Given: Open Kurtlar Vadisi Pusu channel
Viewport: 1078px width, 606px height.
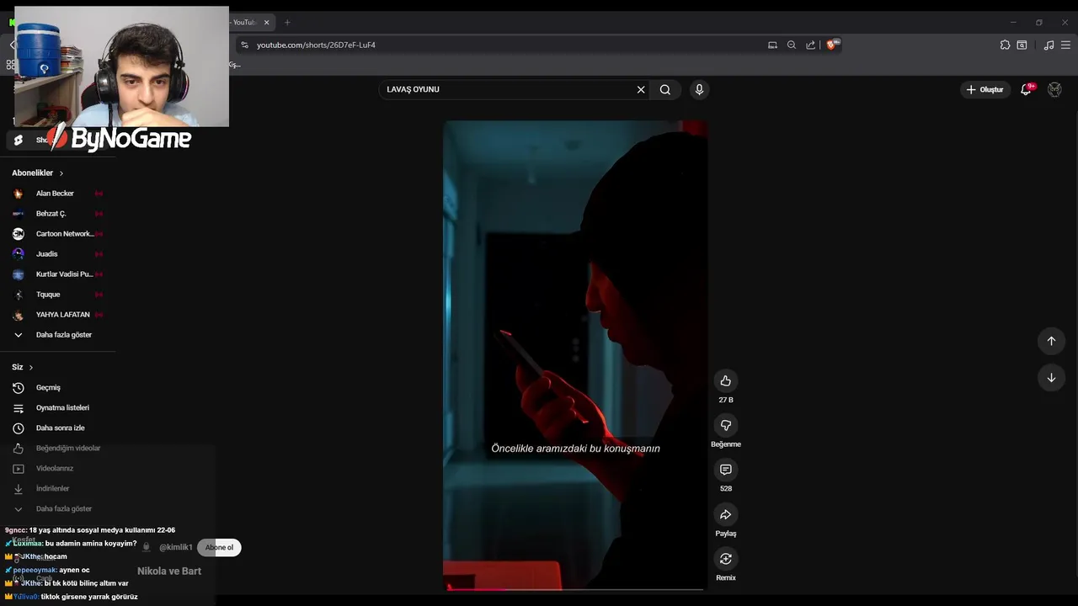Looking at the screenshot, I should [64, 274].
